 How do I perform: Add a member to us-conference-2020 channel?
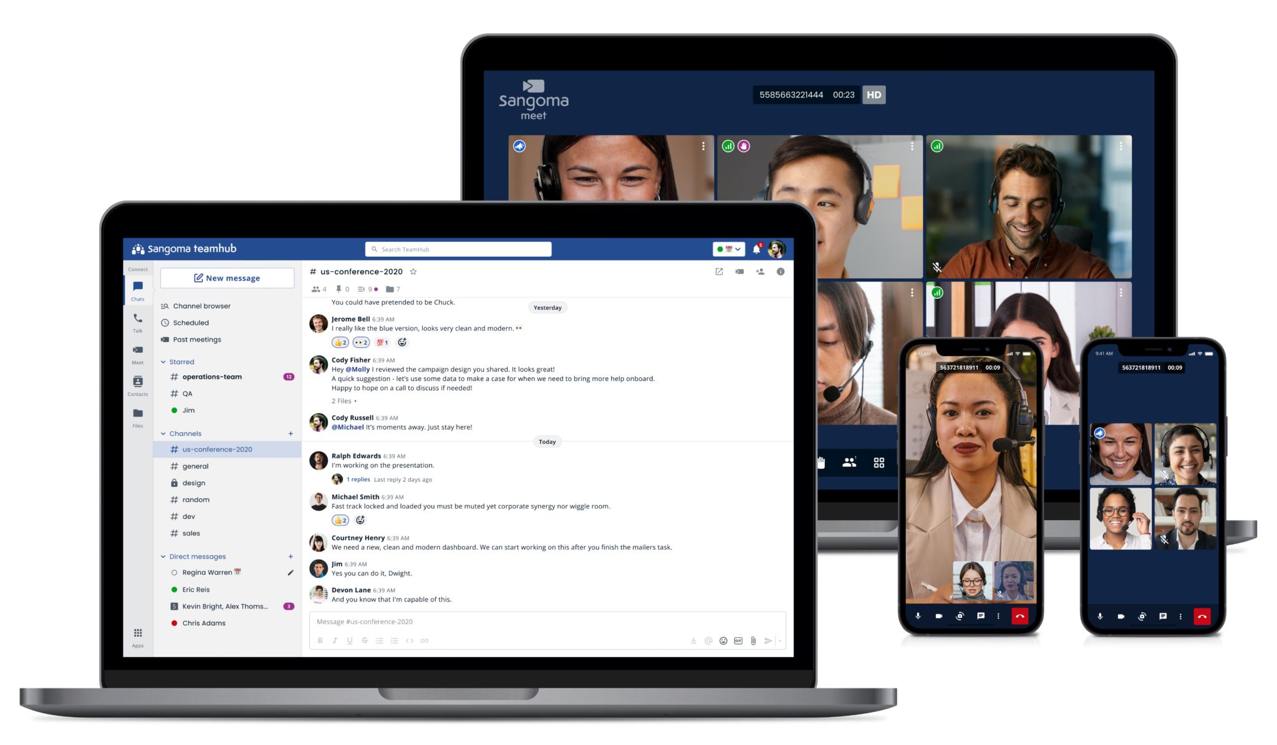(x=760, y=272)
